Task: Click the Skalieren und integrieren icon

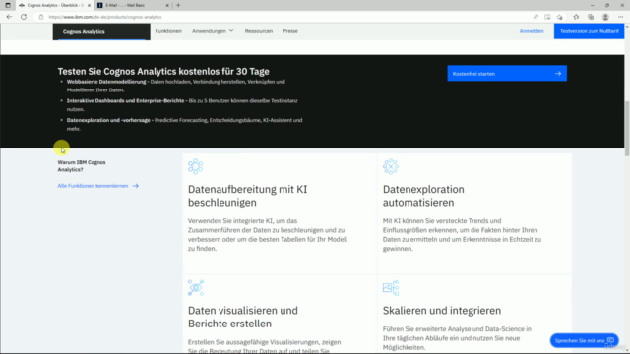Action: (391, 288)
